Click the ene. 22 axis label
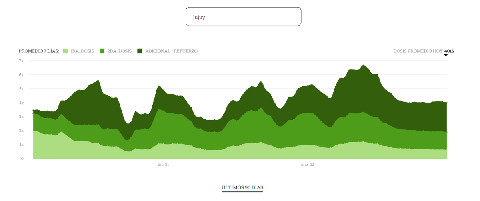Viewport: 480px width, 201px height. [x=307, y=165]
